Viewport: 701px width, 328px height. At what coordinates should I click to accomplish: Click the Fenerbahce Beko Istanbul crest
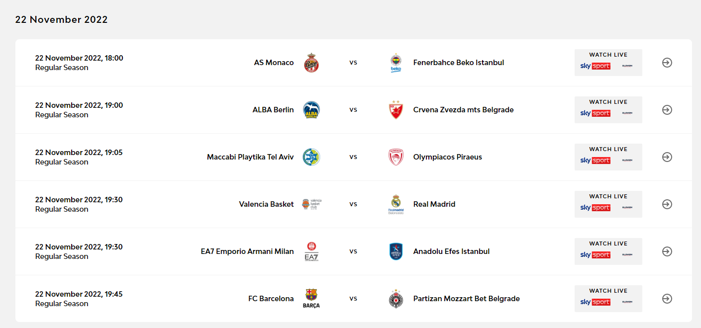tap(396, 63)
